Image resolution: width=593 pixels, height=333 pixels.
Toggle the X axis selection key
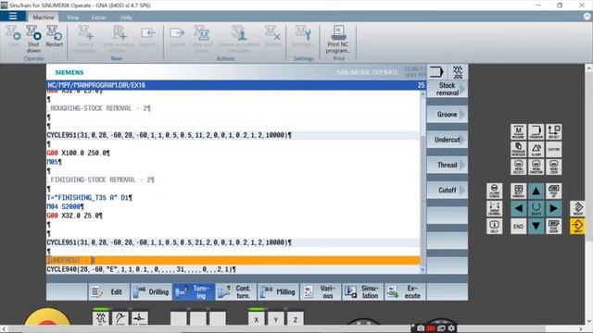pyautogui.click(x=256, y=319)
